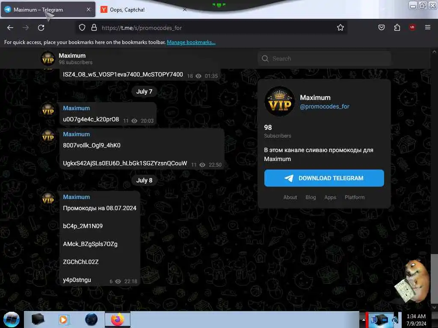This screenshot has width=438, height=328.
Task: Click the 22:50 message timestamp
Action: point(215,165)
